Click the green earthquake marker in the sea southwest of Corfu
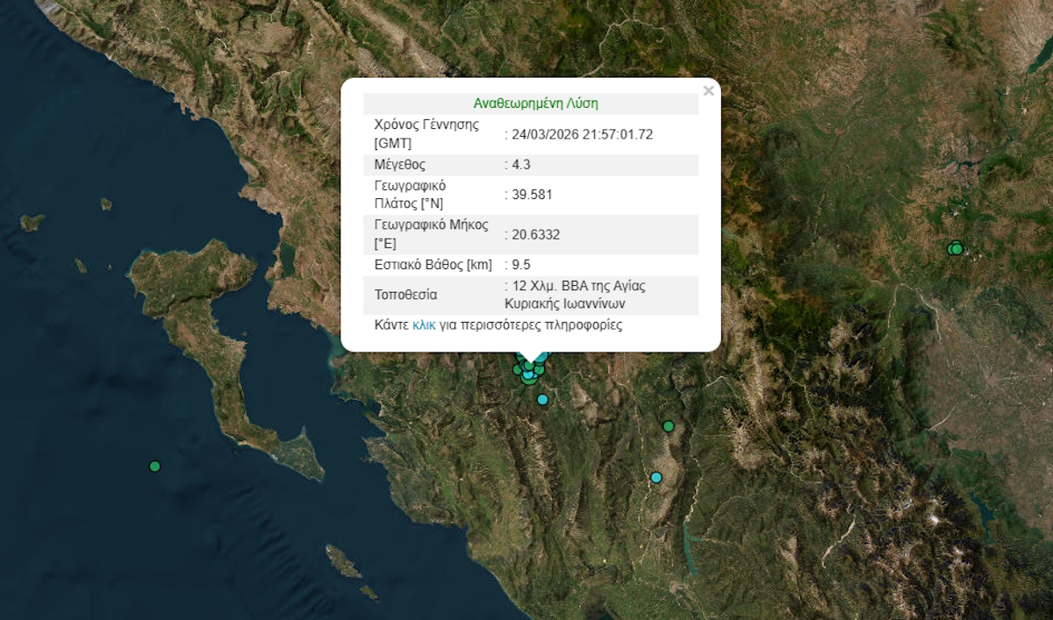Screen dimensions: 1053x620 (x=155, y=466)
